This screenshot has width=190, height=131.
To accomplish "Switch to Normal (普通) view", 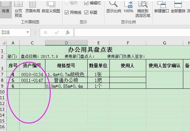I will click(x=5, y=7).
